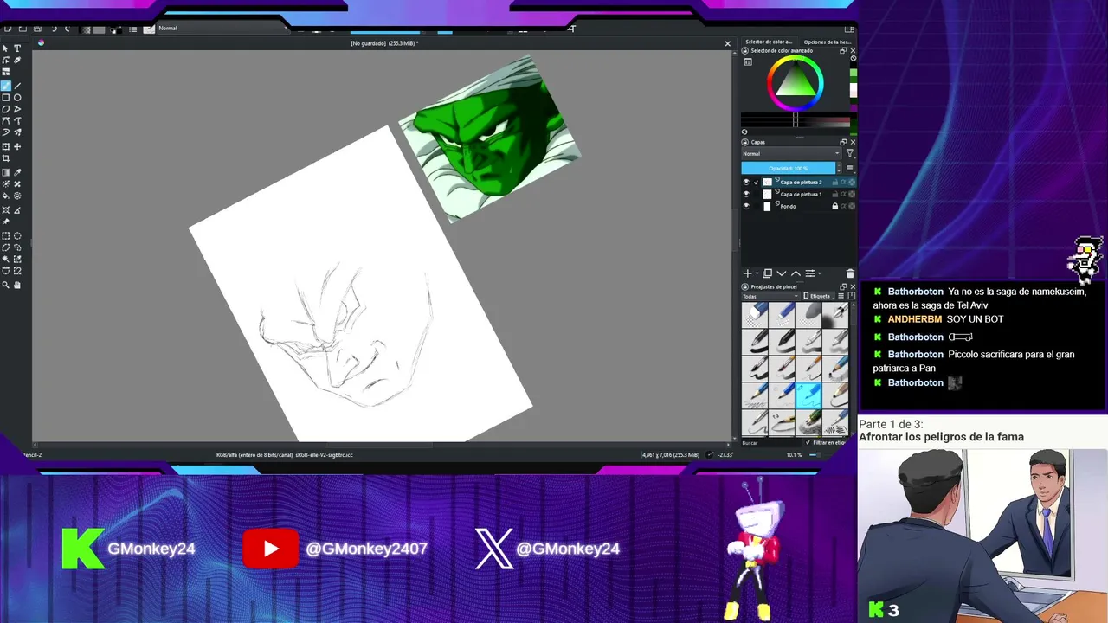Select the Line tool

click(17, 86)
